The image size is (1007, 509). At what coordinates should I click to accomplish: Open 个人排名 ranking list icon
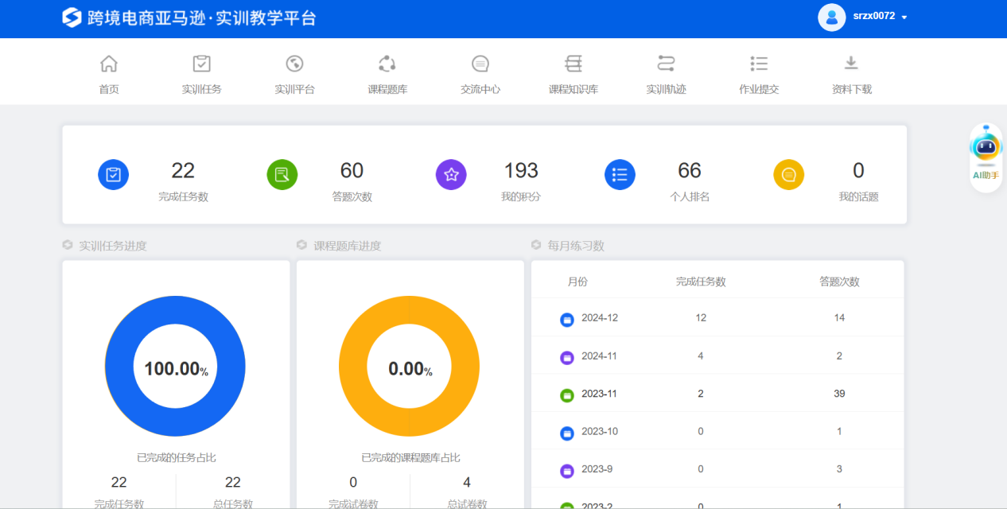[x=620, y=175]
